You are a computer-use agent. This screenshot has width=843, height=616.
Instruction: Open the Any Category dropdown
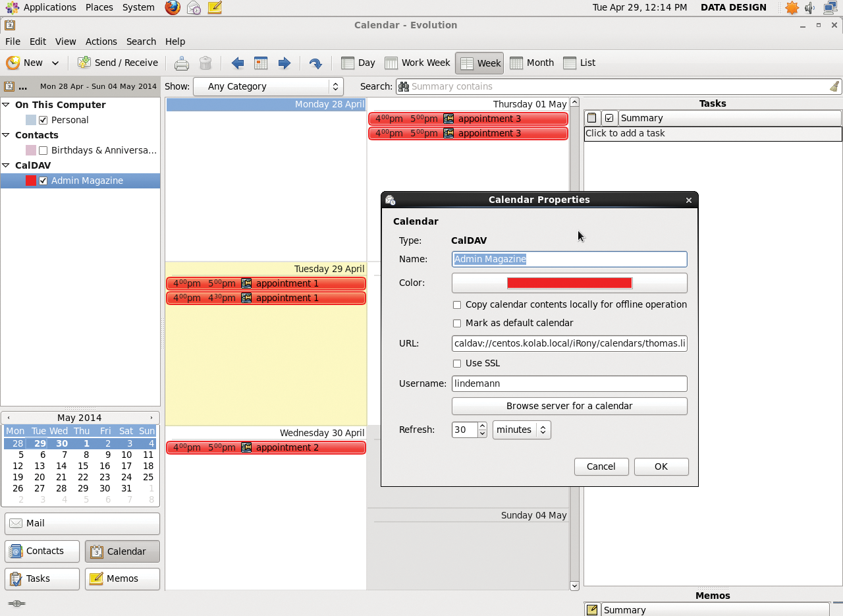(x=268, y=86)
